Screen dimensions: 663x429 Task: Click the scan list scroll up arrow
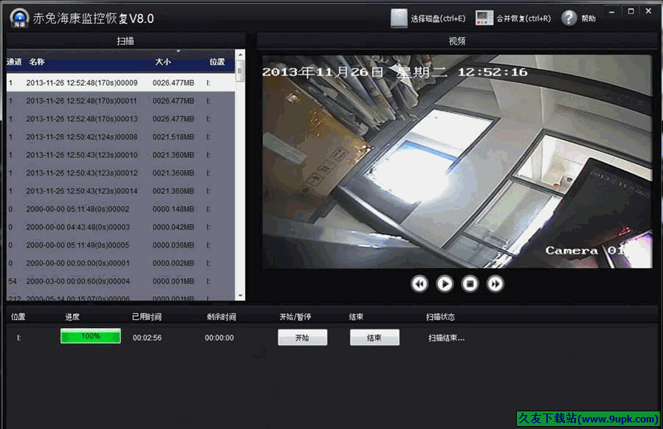click(x=240, y=55)
